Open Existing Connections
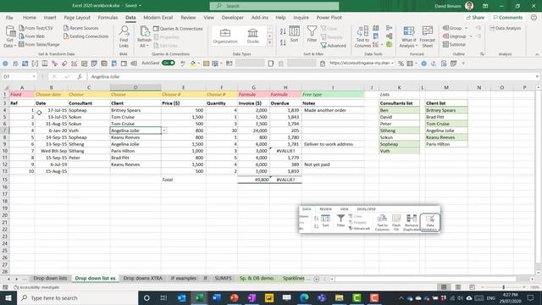 click(86, 36)
